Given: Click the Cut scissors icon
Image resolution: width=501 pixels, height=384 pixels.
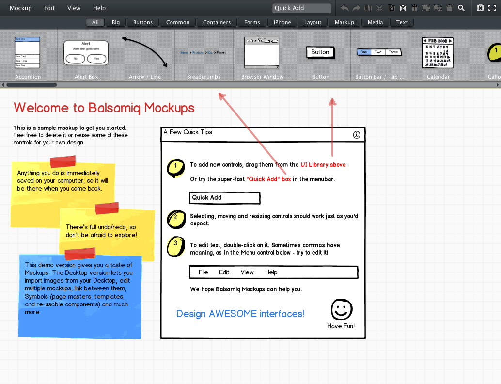Looking at the screenshot, I should point(379,8).
